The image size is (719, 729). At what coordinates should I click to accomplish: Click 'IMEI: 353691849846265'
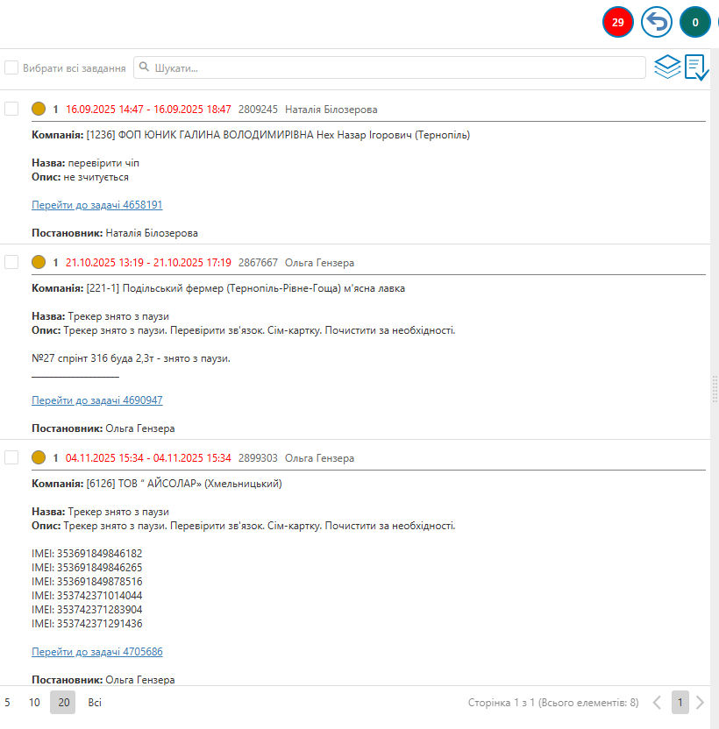pyautogui.click(x=87, y=568)
